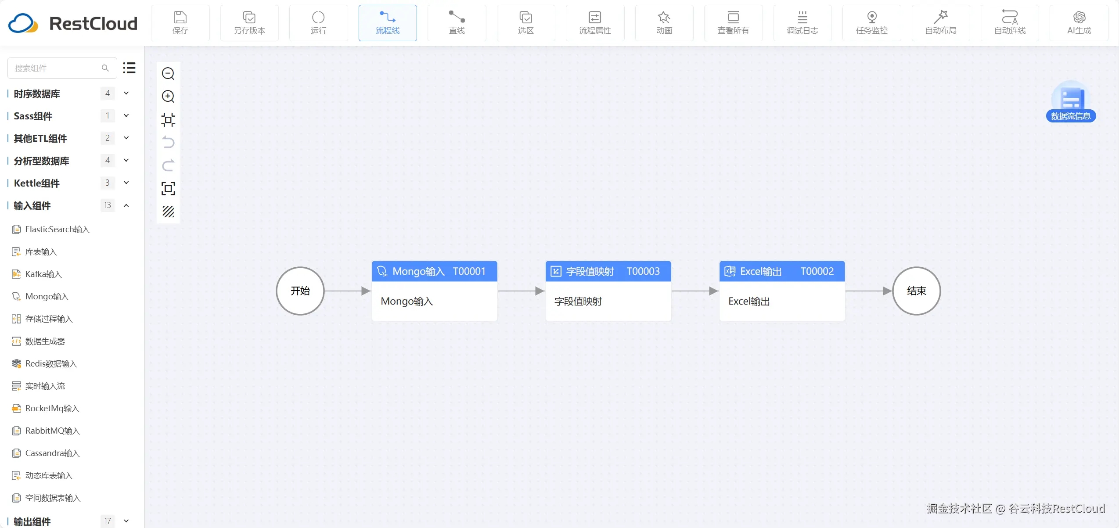The image size is (1119, 528).
Task: Select the Excel输出 T00002 node
Action: pos(782,291)
